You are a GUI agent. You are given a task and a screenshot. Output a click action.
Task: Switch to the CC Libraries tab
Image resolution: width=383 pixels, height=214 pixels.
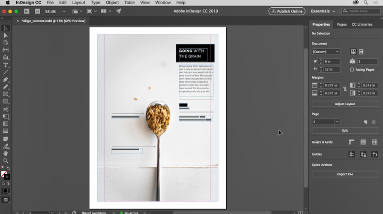362,24
